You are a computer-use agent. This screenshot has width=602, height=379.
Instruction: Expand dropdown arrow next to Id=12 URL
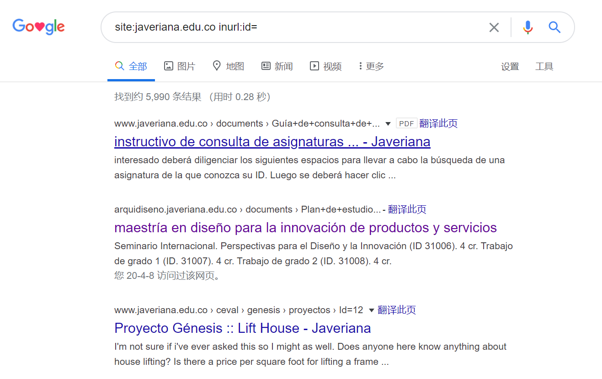[x=372, y=310]
